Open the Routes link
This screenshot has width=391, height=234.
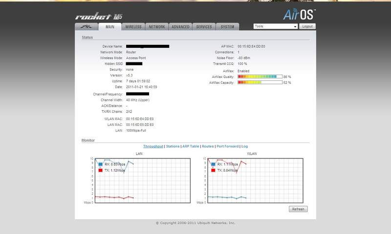tap(208, 146)
